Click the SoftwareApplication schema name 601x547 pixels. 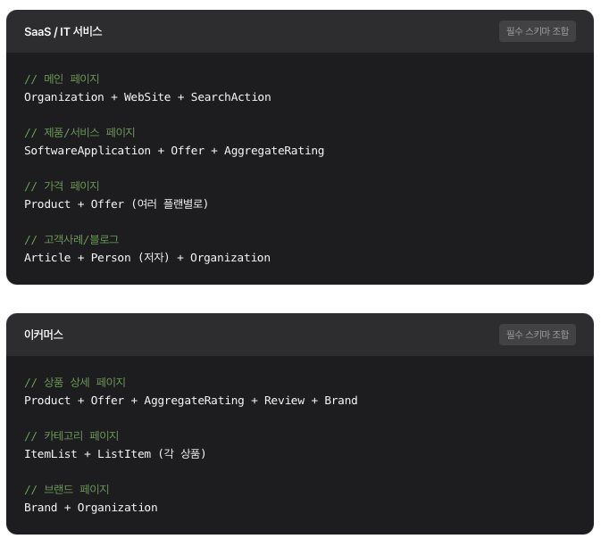(88, 150)
